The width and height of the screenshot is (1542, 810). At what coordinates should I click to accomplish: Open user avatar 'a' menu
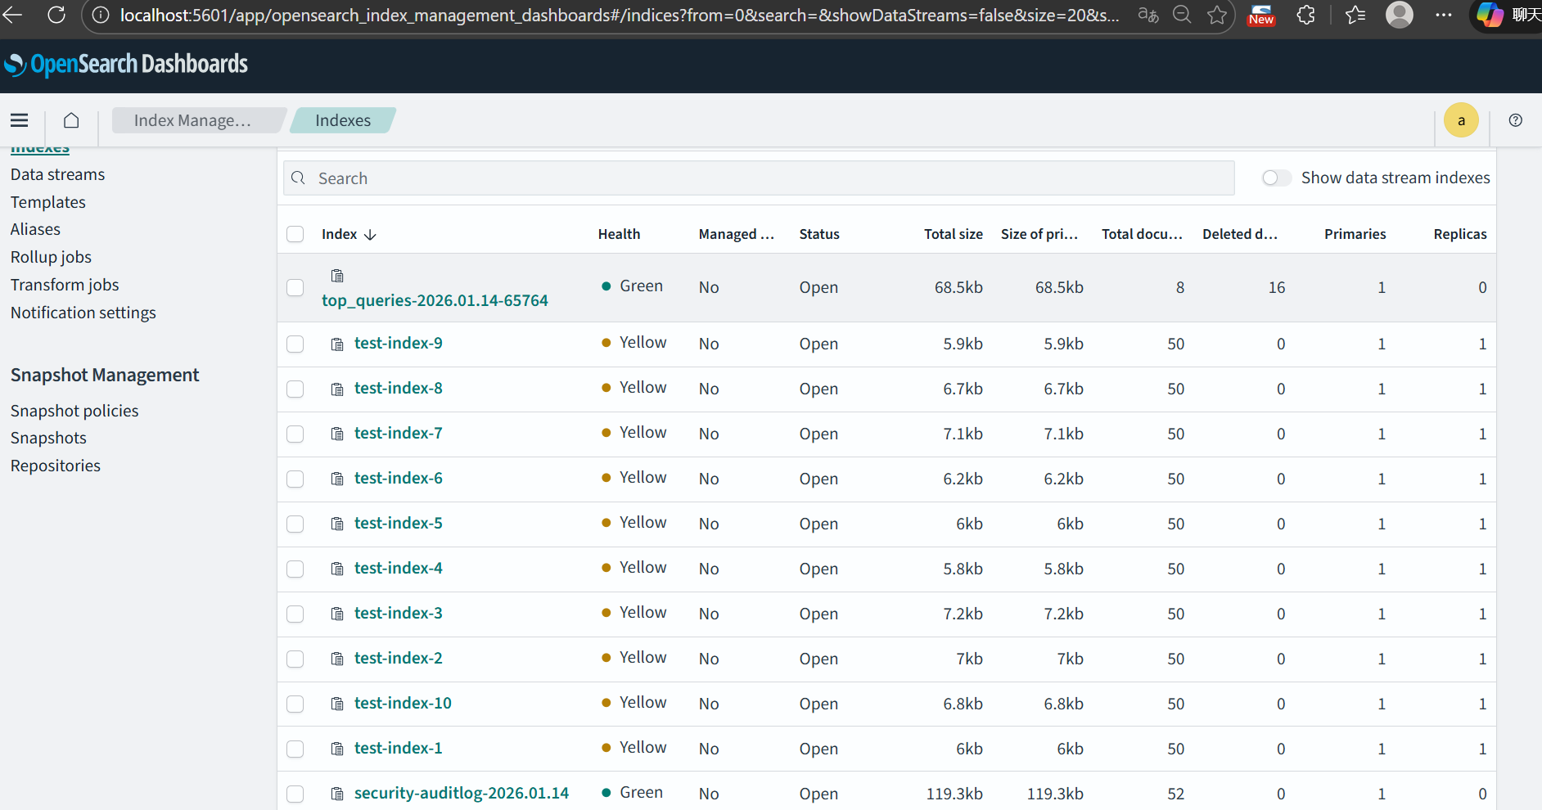[x=1461, y=120]
